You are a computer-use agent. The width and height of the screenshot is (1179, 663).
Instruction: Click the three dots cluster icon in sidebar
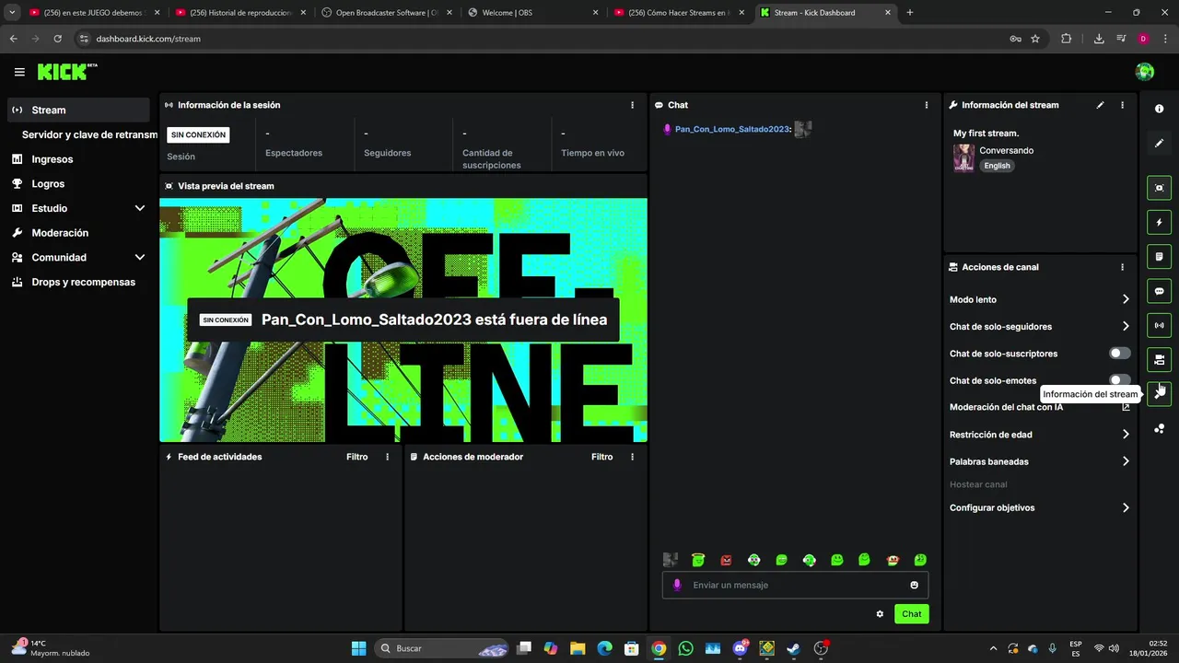click(x=1159, y=428)
